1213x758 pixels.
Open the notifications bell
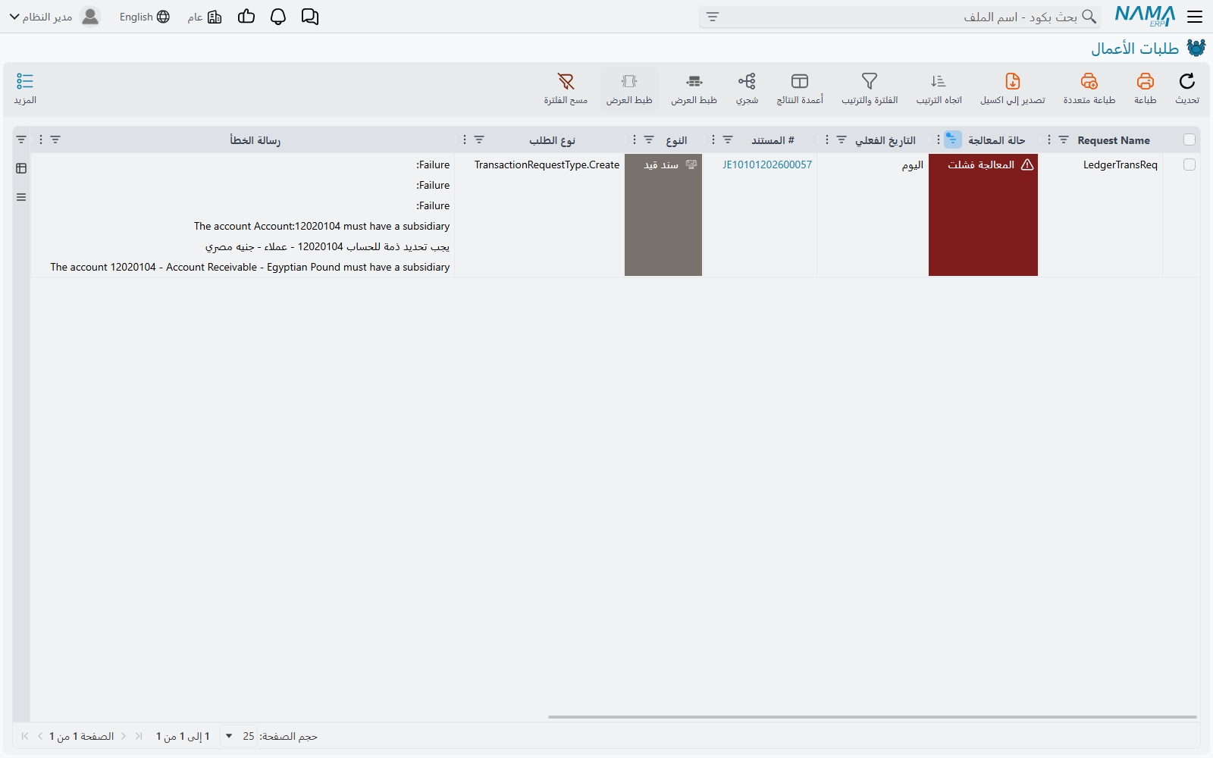click(278, 17)
